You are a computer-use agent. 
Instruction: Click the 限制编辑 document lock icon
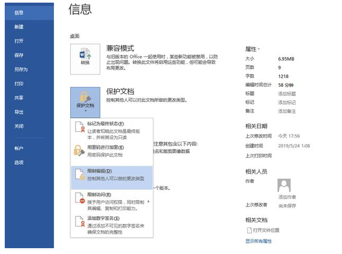(x=80, y=174)
